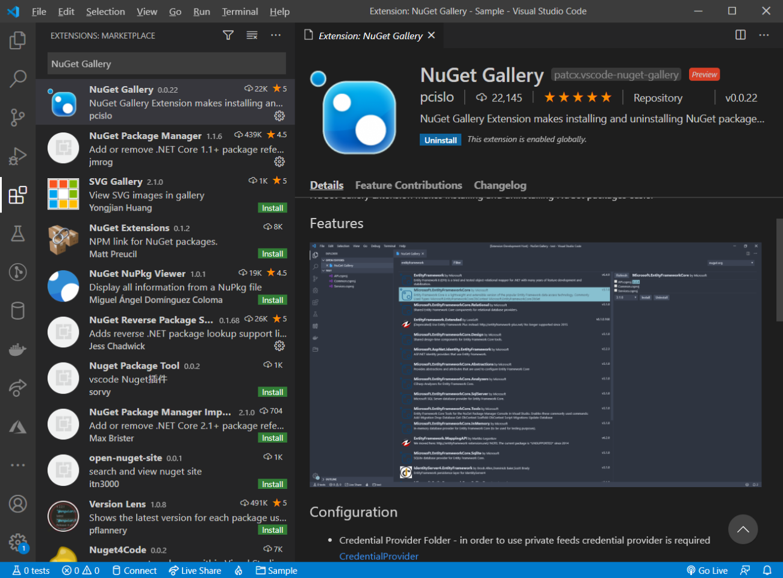Select the NuGet Package Manager list entry

(165, 148)
